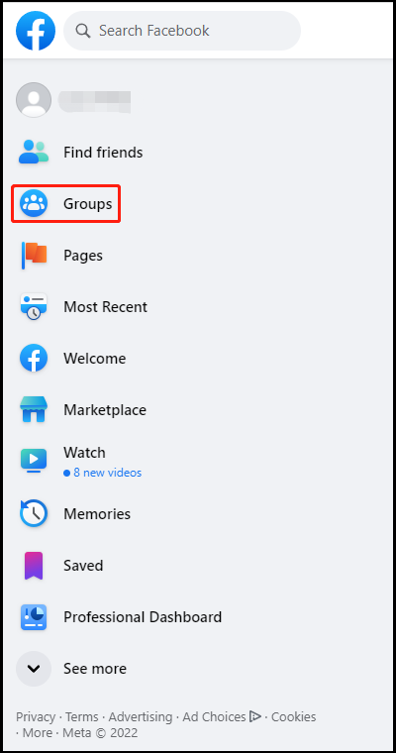Click the Advertising footer link

(141, 717)
